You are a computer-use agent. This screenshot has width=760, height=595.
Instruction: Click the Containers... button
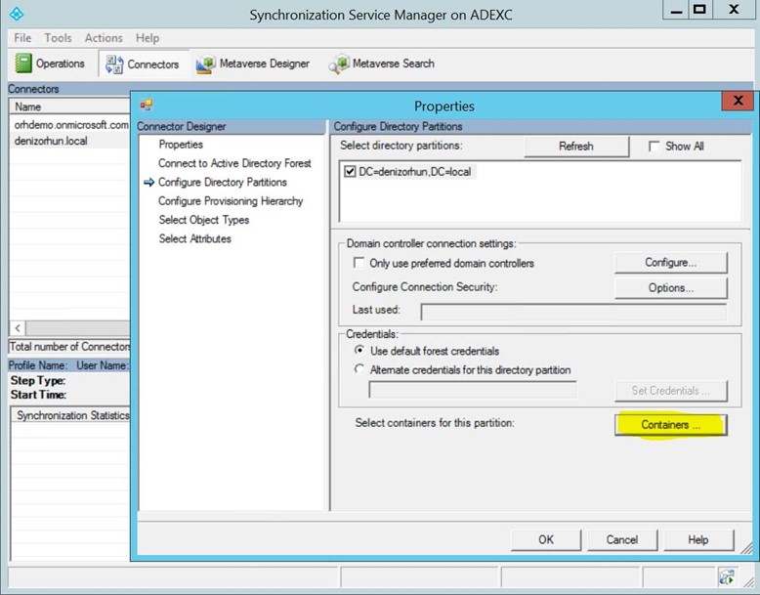(671, 425)
